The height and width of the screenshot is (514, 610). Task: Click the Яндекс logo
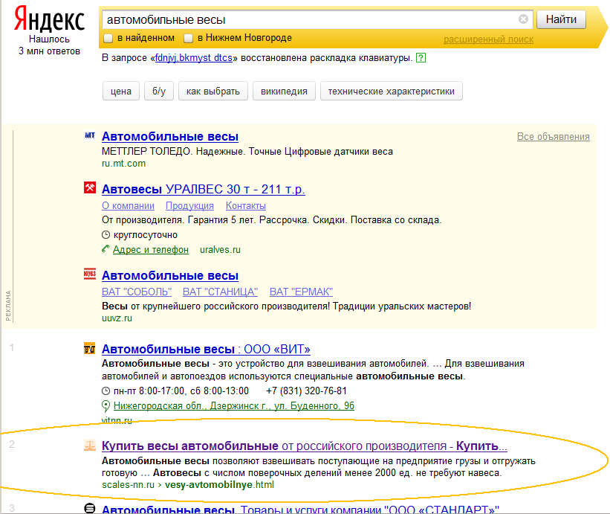(x=49, y=19)
